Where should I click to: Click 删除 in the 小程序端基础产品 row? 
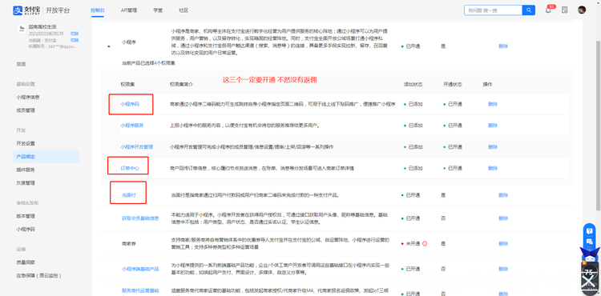click(503, 269)
